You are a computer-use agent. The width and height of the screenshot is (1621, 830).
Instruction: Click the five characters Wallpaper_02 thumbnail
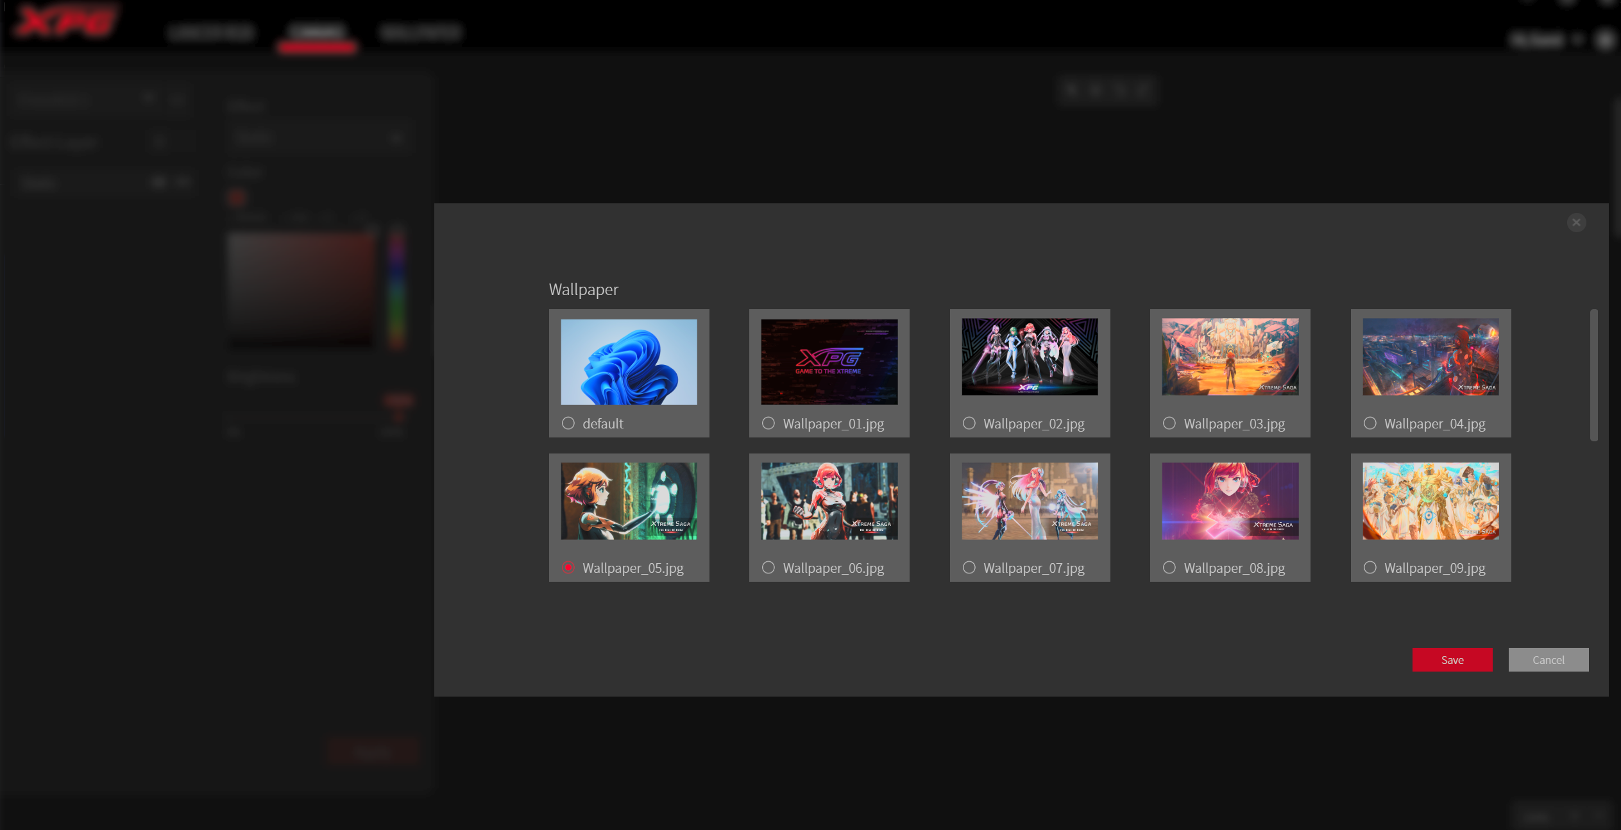tap(1030, 357)
